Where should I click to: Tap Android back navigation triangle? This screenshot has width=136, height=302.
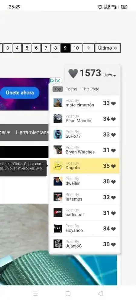click(x=100, y=294)
